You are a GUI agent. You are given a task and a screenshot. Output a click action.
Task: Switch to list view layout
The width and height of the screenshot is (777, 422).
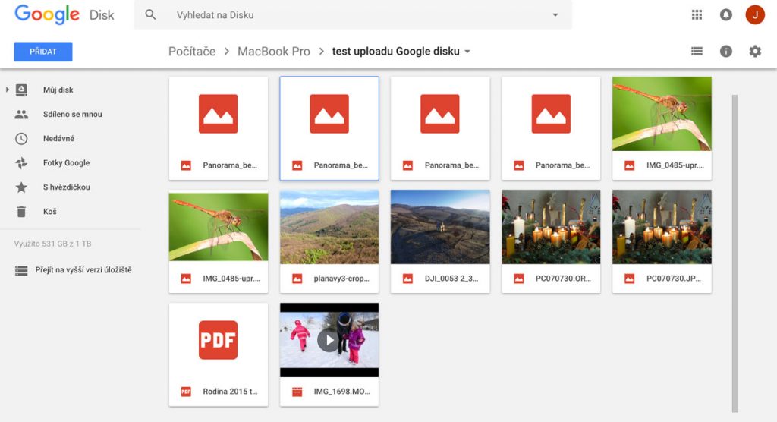click(x=697, y=51)
